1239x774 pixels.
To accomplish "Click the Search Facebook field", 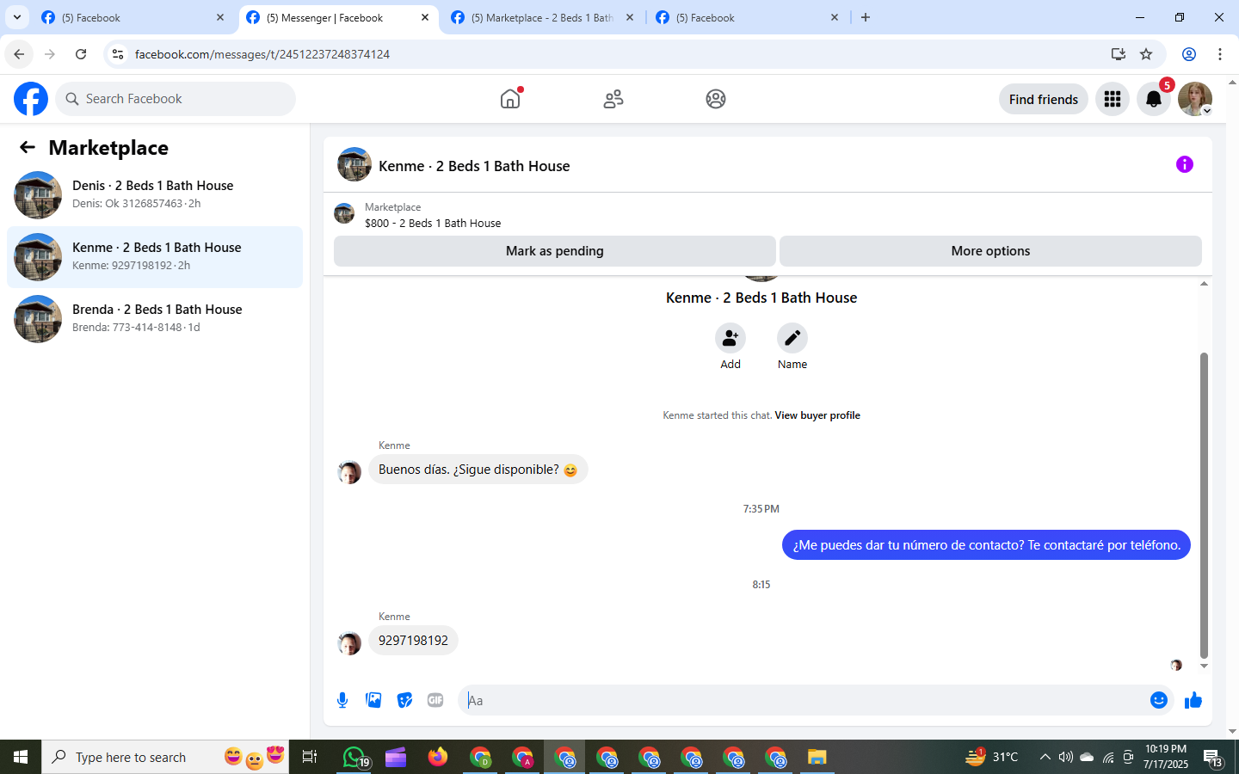I will coord(176,99).
